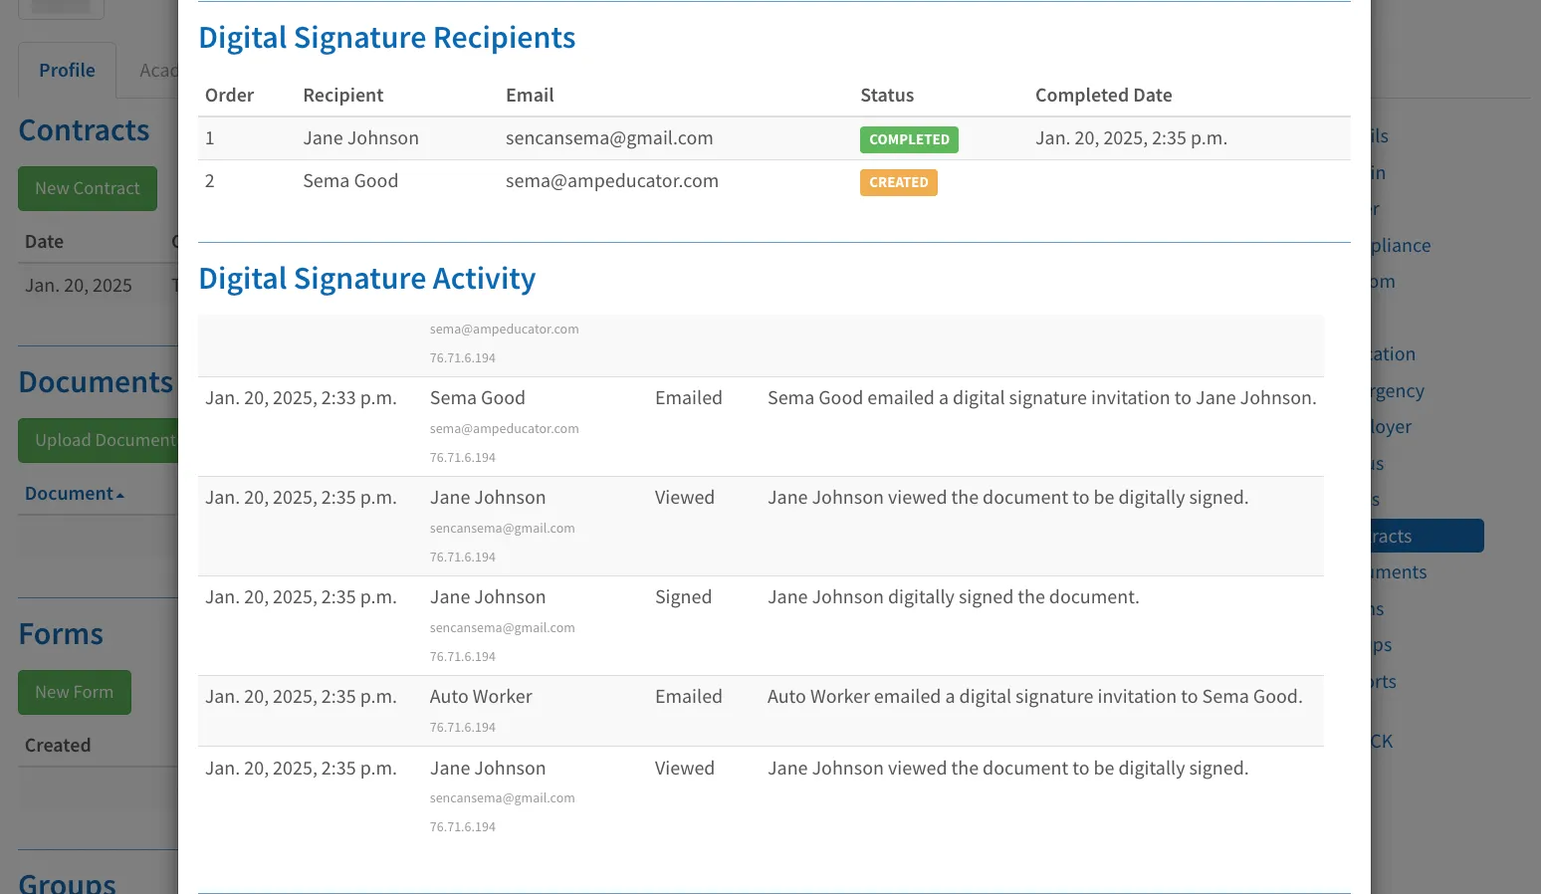Click the green New Contract button

(x=88, y=188)
